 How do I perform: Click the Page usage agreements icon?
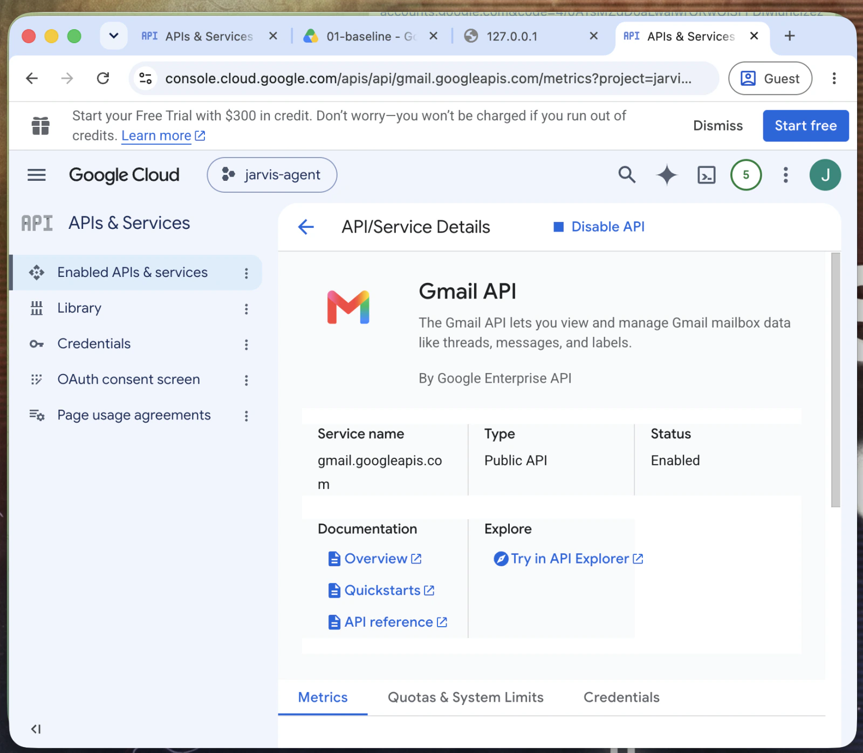coord(37,415)
